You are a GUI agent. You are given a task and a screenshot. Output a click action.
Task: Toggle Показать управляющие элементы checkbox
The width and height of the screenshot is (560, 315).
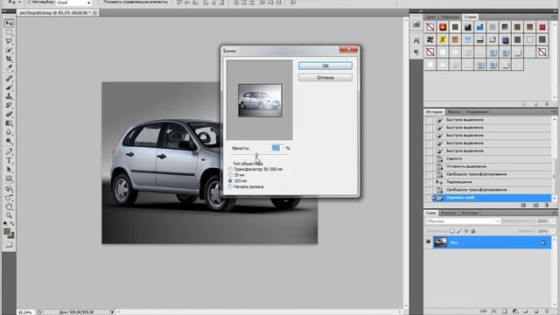click(101, 2)
